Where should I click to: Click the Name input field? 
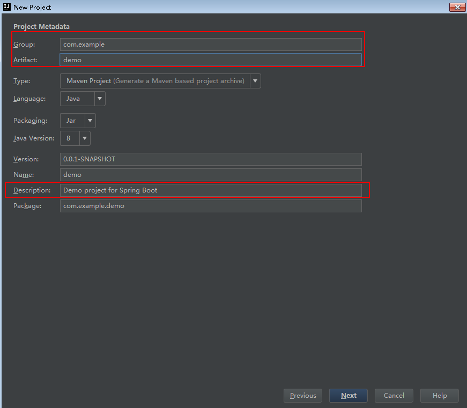click(211, 175)
